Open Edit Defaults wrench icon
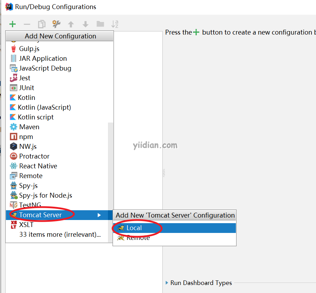 click(56, 24)
